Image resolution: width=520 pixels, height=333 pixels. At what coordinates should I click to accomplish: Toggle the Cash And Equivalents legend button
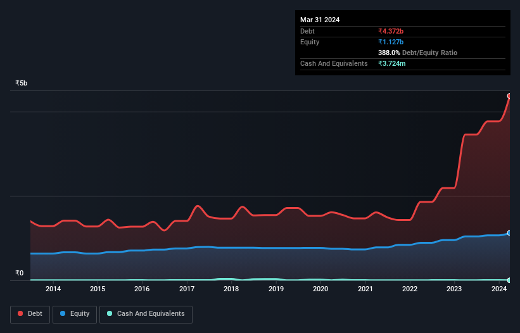point(146,314)
